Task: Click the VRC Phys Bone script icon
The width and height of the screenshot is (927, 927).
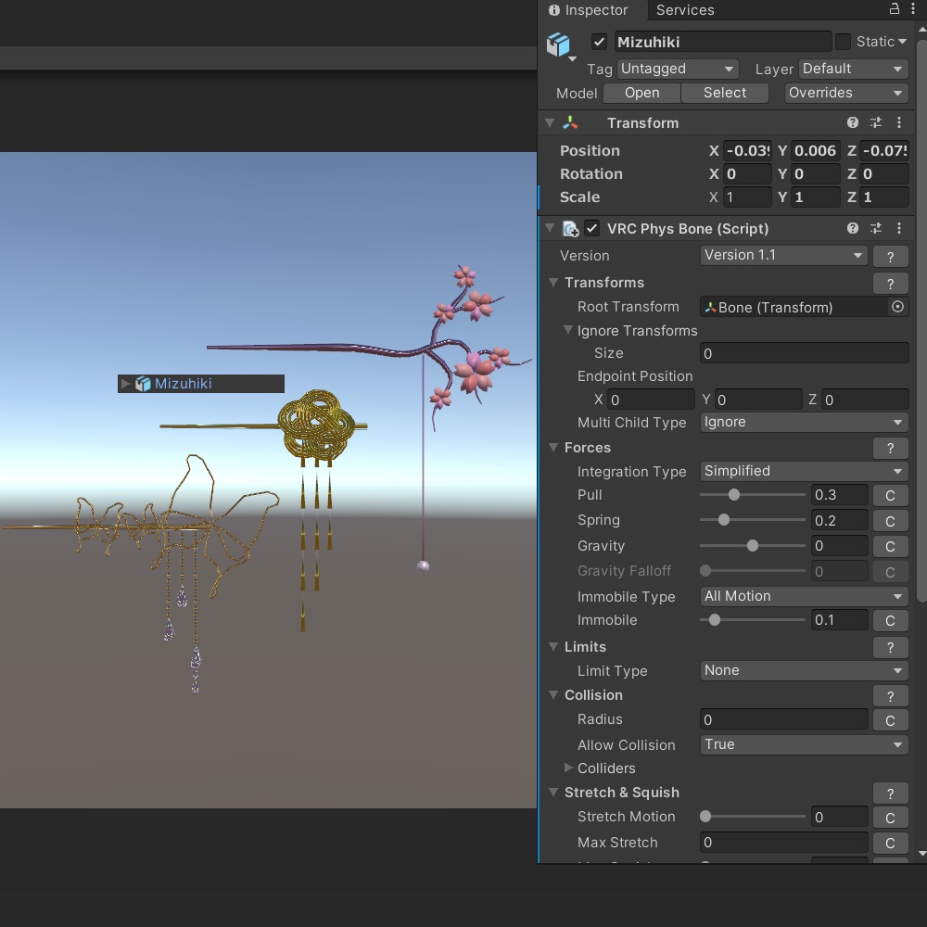Action: (x=570, y=228)
